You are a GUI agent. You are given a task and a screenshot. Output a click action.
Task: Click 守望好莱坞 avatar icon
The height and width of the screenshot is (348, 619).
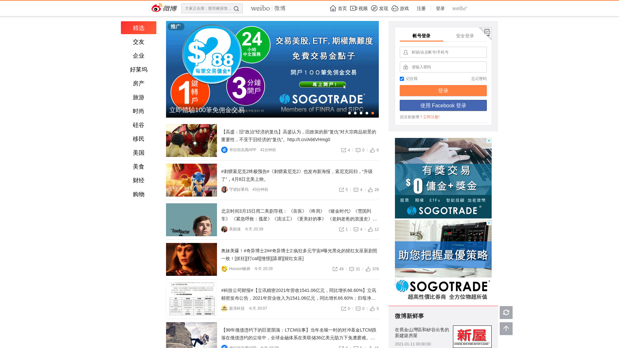click(224, 189)
